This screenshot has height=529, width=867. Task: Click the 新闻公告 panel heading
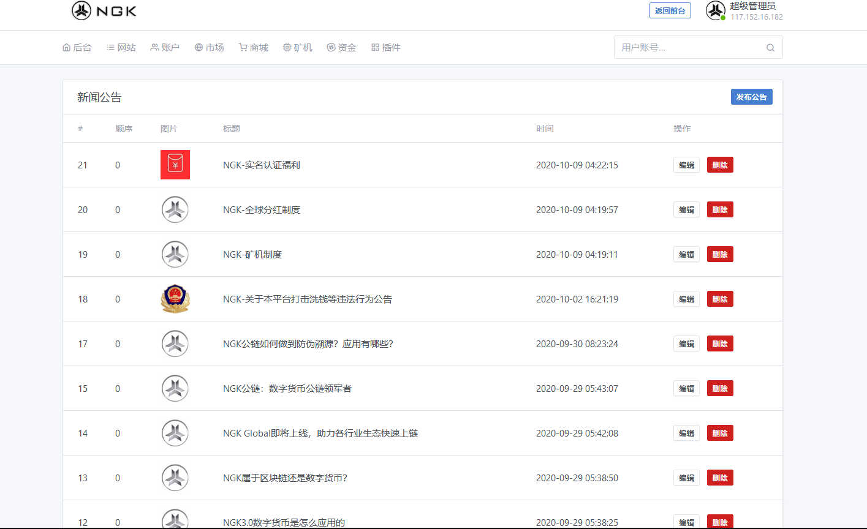[99, 97]
